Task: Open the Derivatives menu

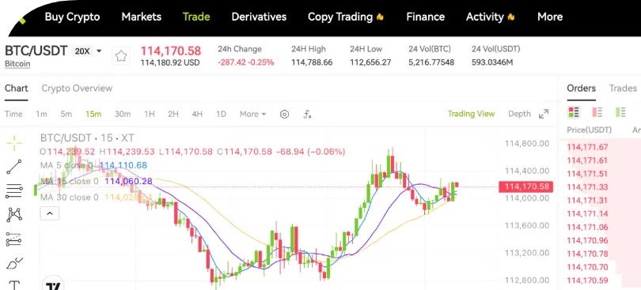Action: pos(259,17)
